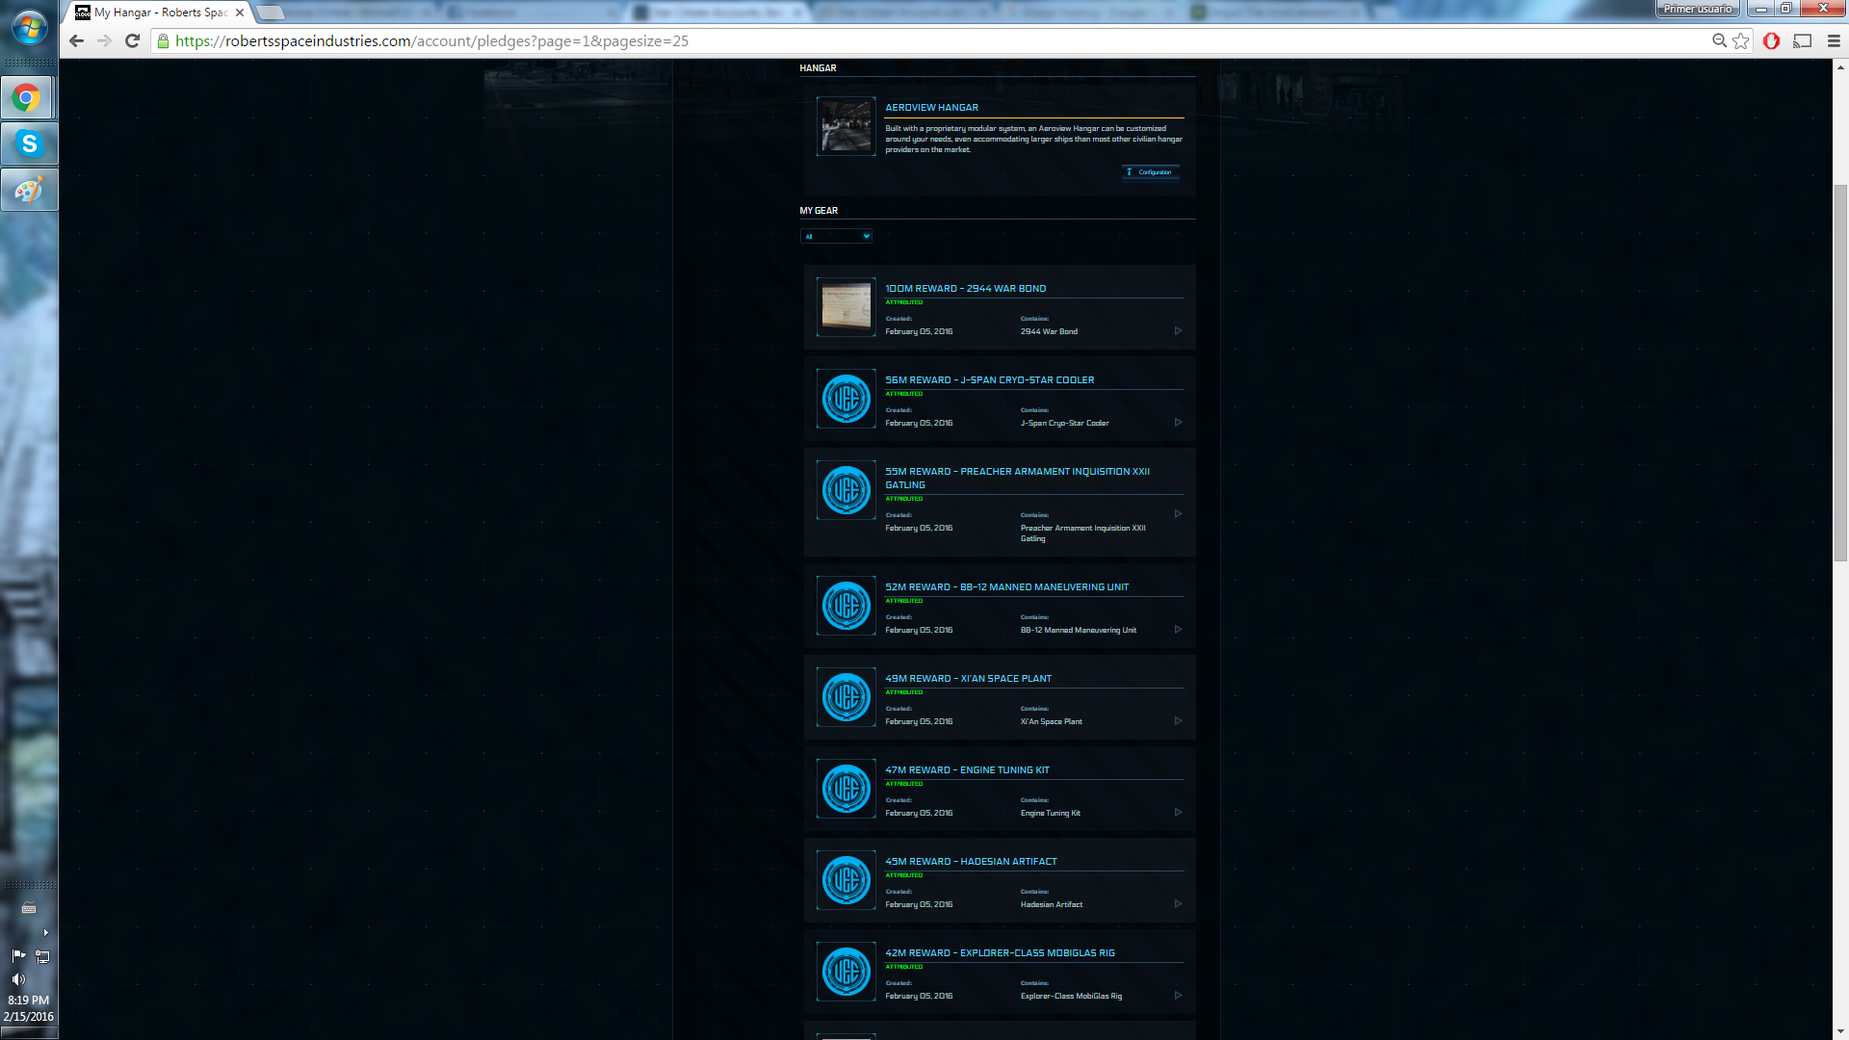Open Paint from the taskbar
The width and height of the screenshot is (1849, 1040).
click(x=29, y=191)
